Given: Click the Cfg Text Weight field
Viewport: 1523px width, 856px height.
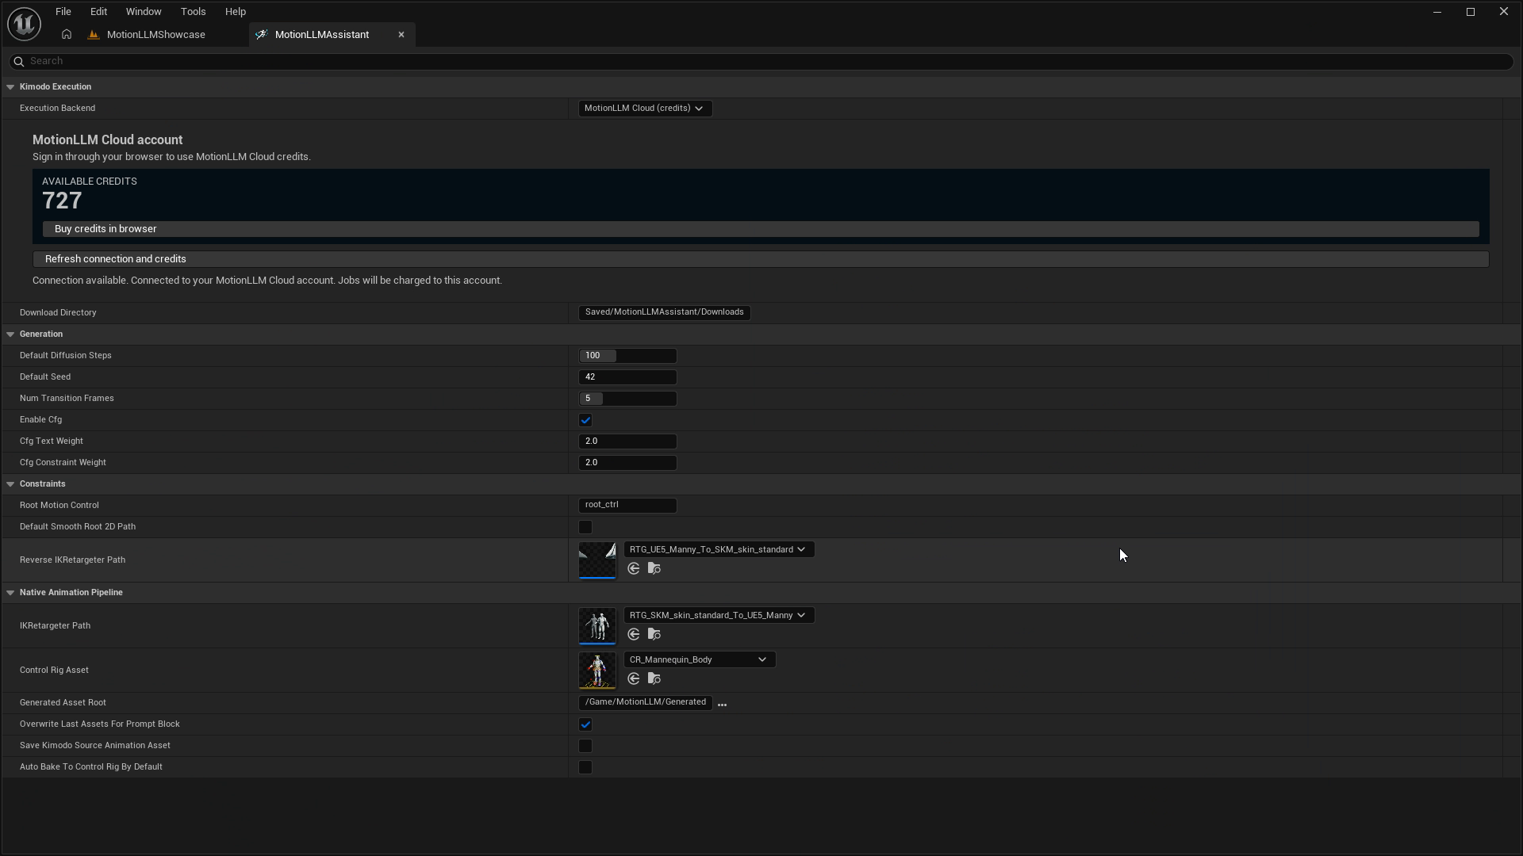Looking at the screenshot, I should click(x=627, y=441).
